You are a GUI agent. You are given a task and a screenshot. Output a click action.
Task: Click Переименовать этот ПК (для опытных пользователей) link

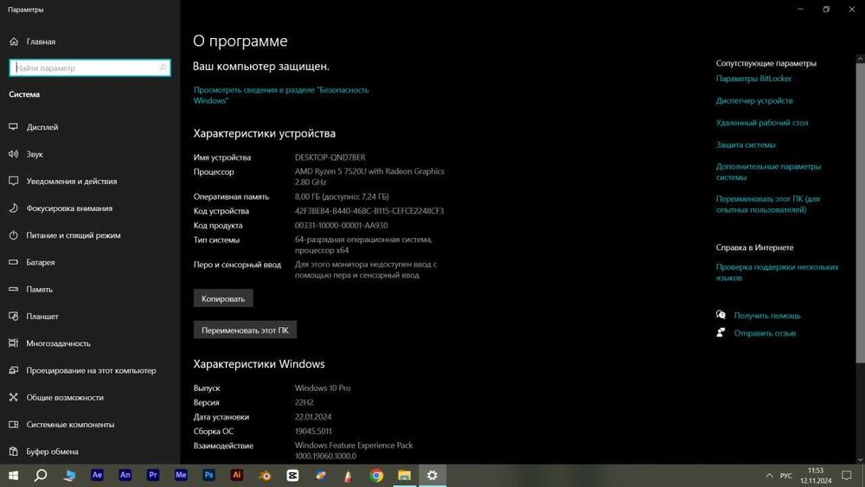tap(768, 204)
